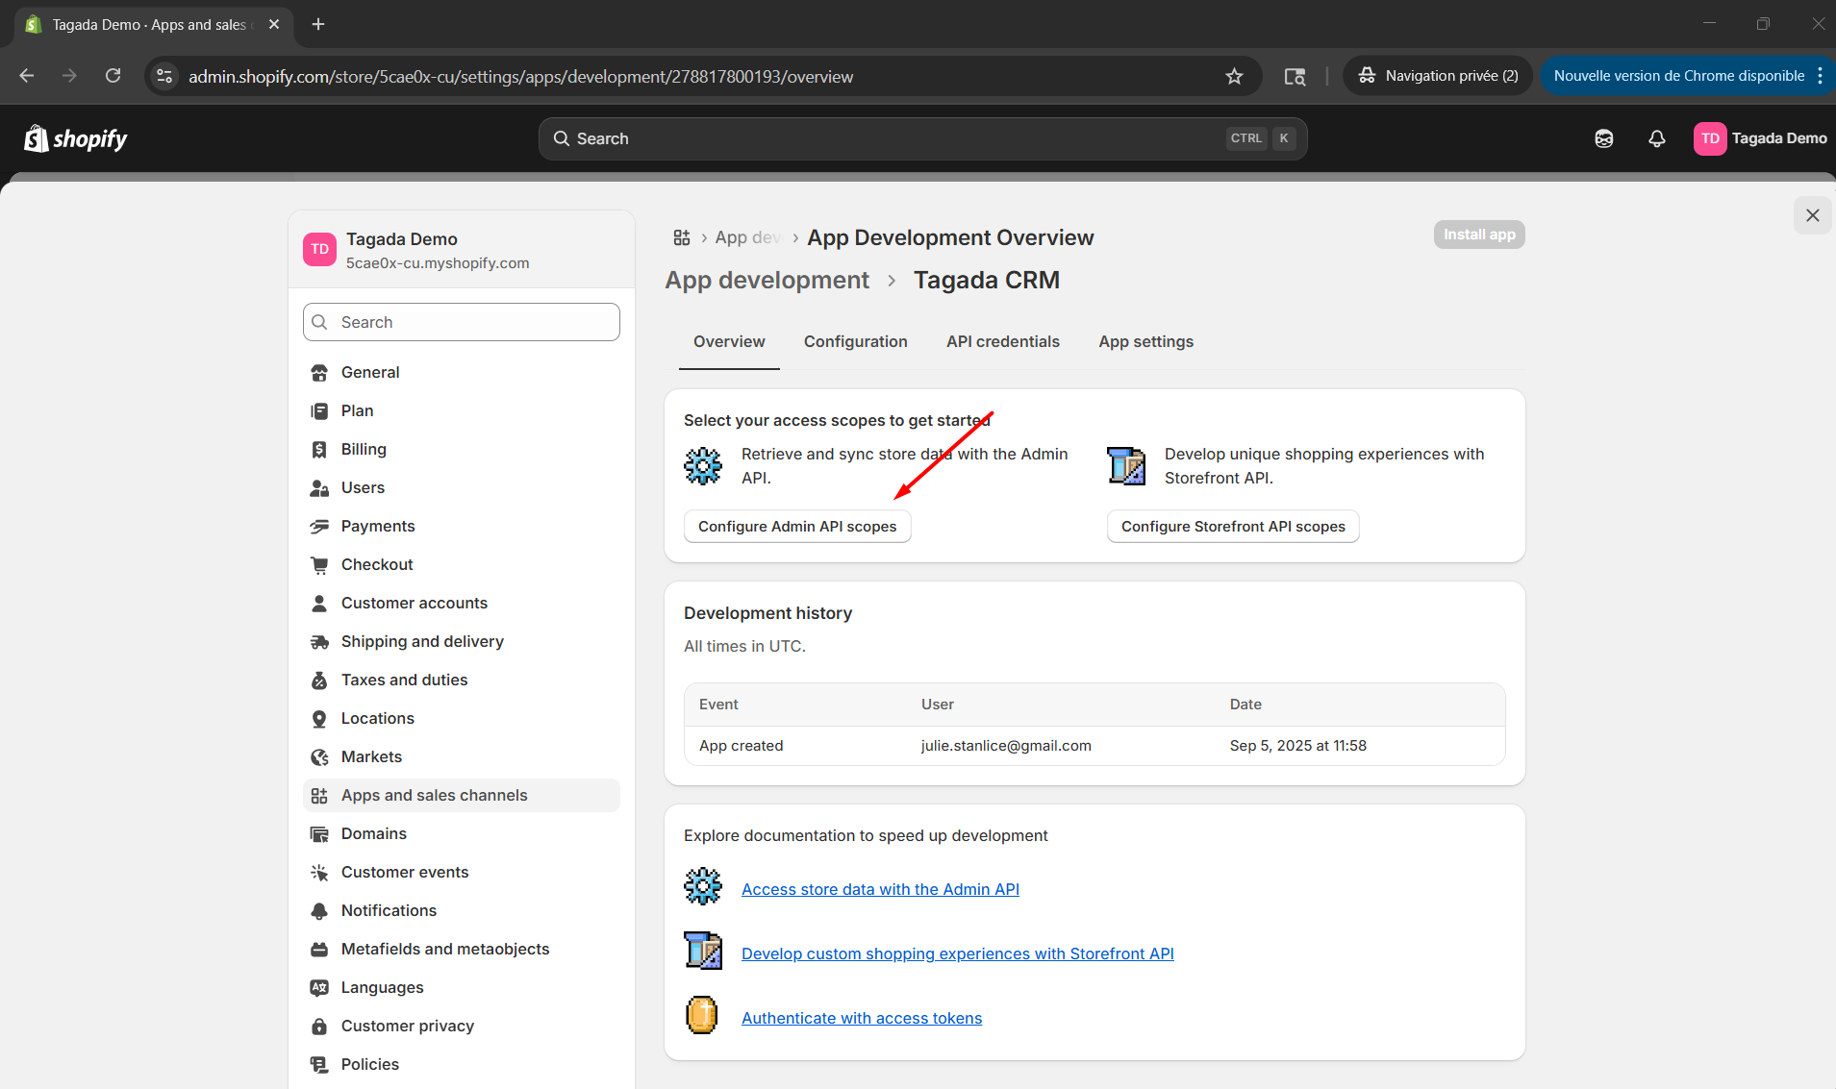Open Customer accounts settings

point(462,603)
